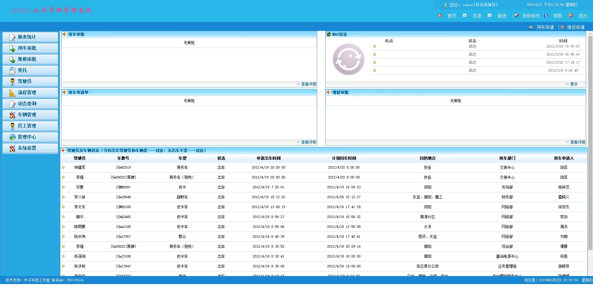Open 报表统计 in the sidebar
The width and height of the screenshot is (593, 289).
pyautogui.click(x=30, y=37)
